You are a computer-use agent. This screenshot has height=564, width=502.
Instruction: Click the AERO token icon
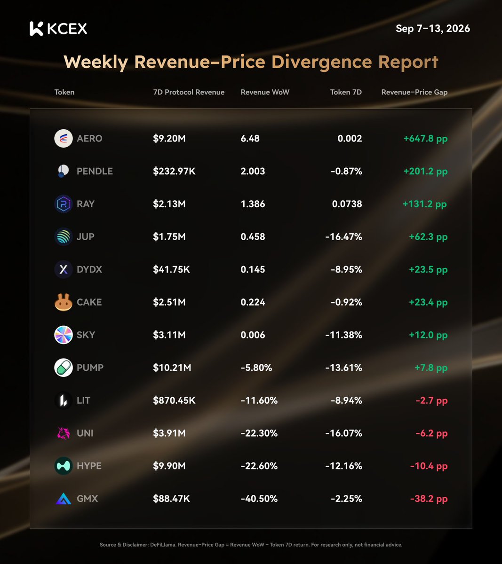[x=64, y=139]
